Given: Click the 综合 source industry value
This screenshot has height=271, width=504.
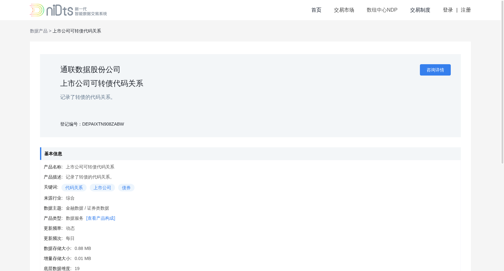Looking at the screenshot, I should pos(70,198).
